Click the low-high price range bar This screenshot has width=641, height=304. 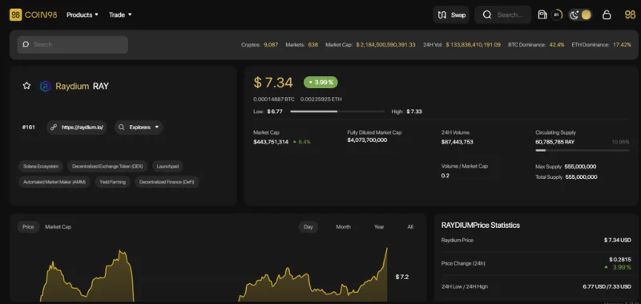337,111
